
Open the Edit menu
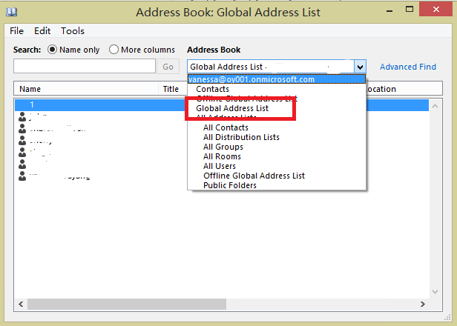click(x=42, y=31)
